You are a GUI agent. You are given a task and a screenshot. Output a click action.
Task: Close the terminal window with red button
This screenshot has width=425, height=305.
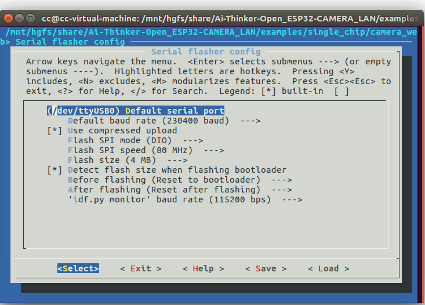coord(8,19)
